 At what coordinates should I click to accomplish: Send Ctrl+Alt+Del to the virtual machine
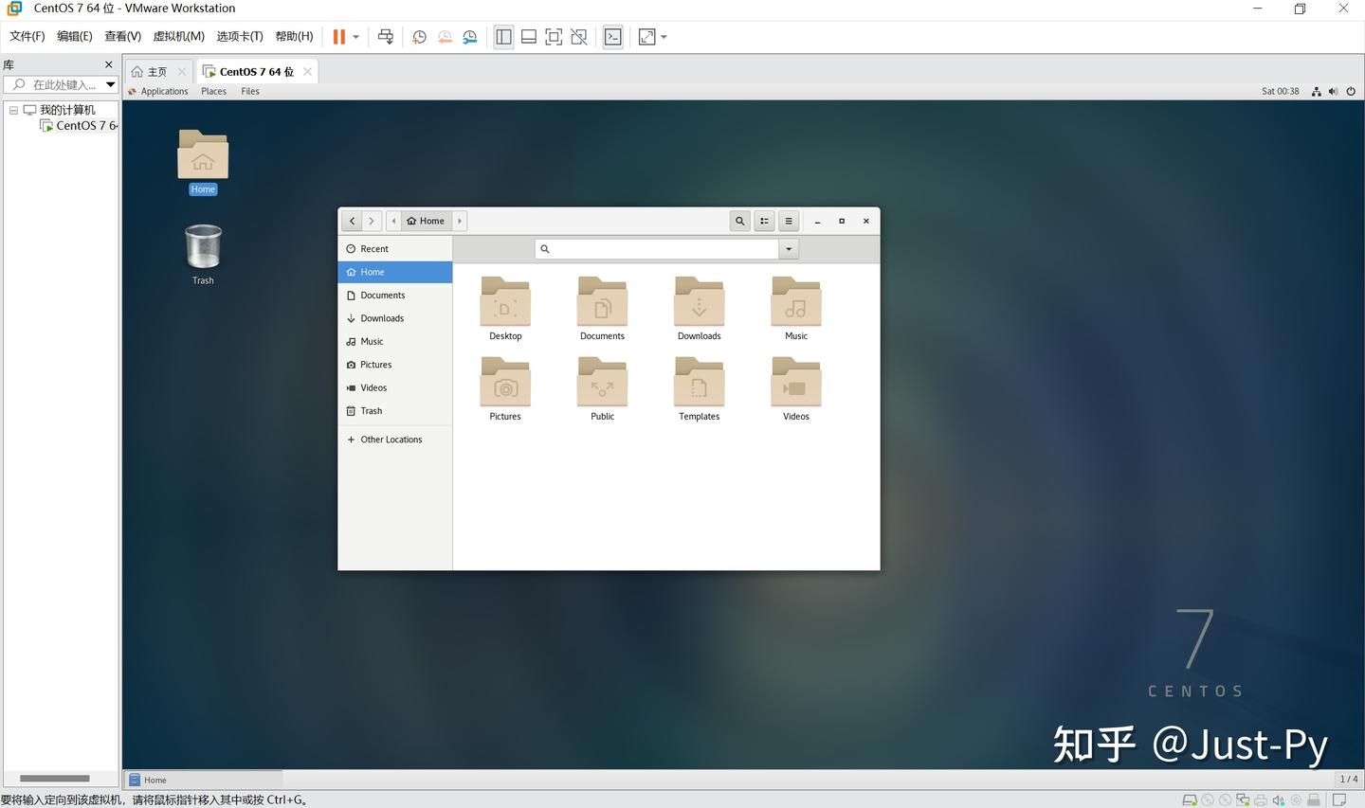385,37
